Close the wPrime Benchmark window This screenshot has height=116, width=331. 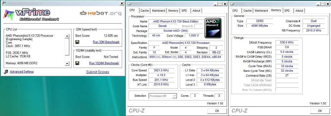[122, 3]
